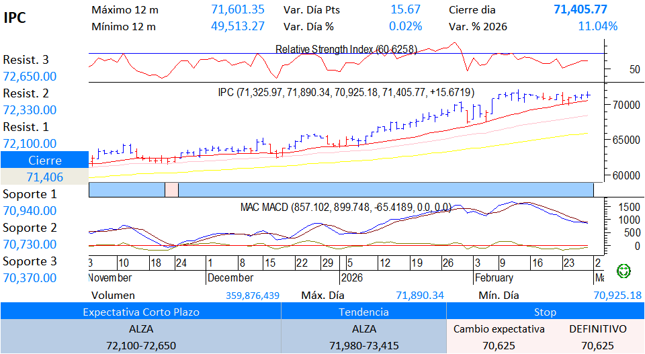Click the Resist. 1 value 72,100.00

(x=30, y=144)
